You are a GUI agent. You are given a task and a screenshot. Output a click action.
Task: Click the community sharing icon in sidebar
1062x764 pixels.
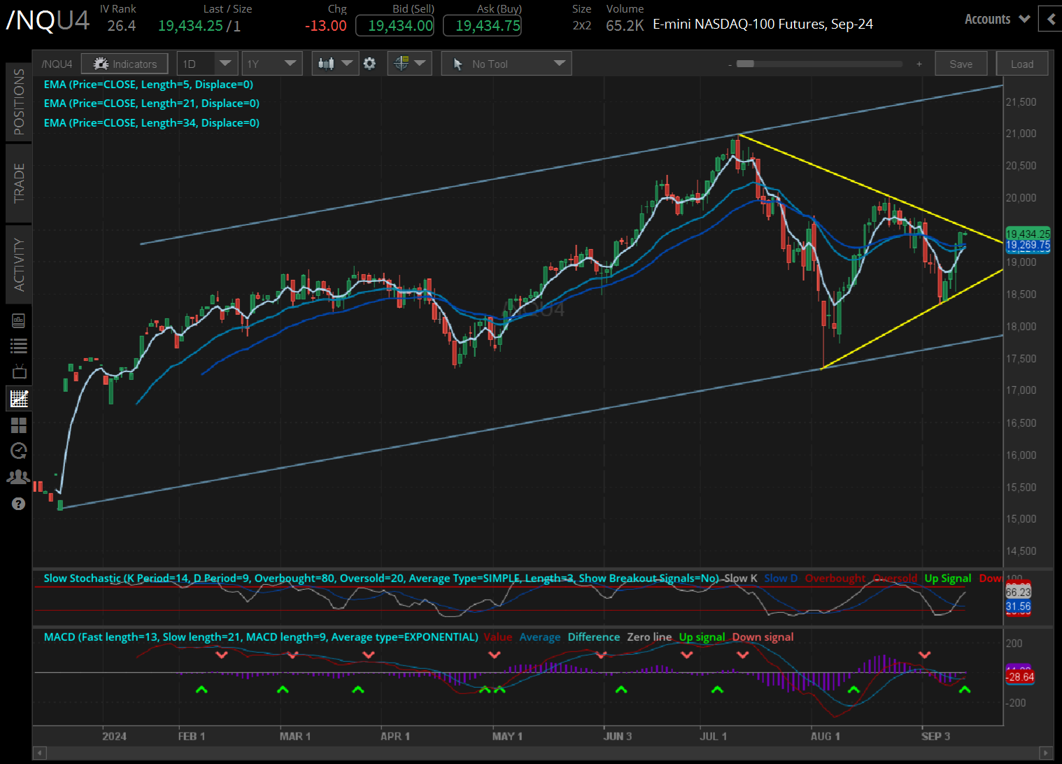pyautogui.click(x=19, y=476)
